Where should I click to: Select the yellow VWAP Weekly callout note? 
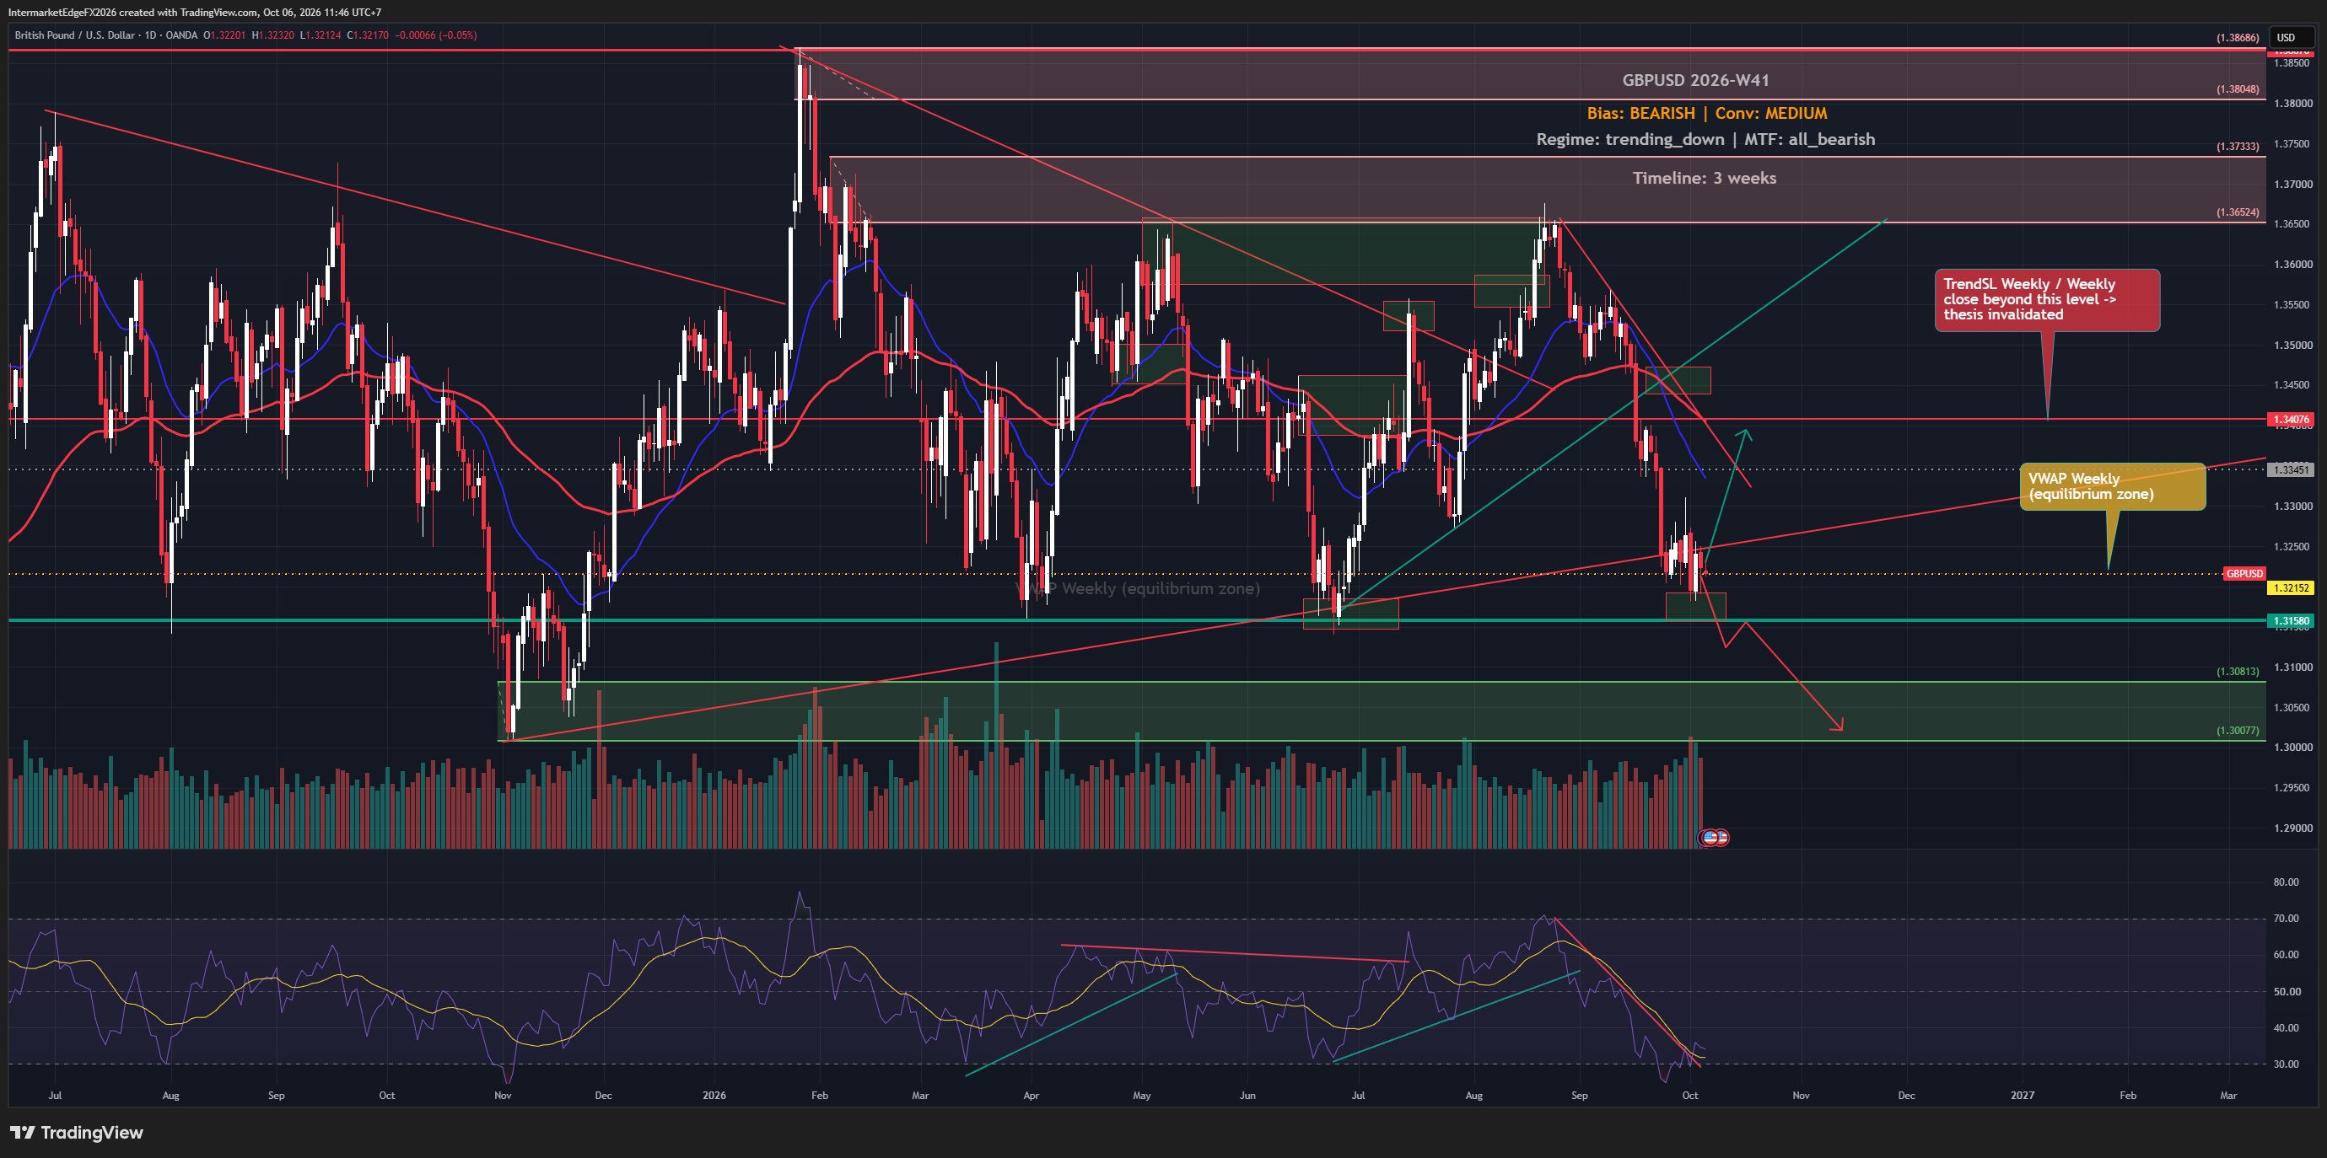click(2112, 486)
